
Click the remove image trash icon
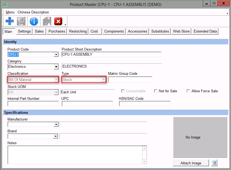(214, 163)
